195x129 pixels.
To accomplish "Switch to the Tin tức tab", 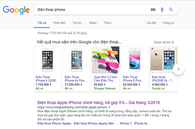I will tap(77, 23).
